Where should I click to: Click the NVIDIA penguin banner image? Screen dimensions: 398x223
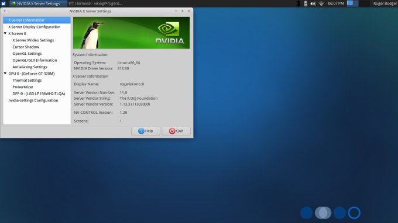coord(131,33)
